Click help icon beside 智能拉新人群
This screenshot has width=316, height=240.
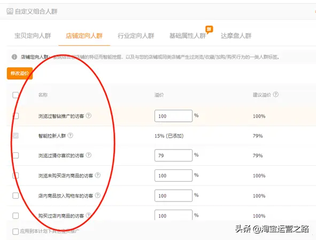(x=70, y=135)
